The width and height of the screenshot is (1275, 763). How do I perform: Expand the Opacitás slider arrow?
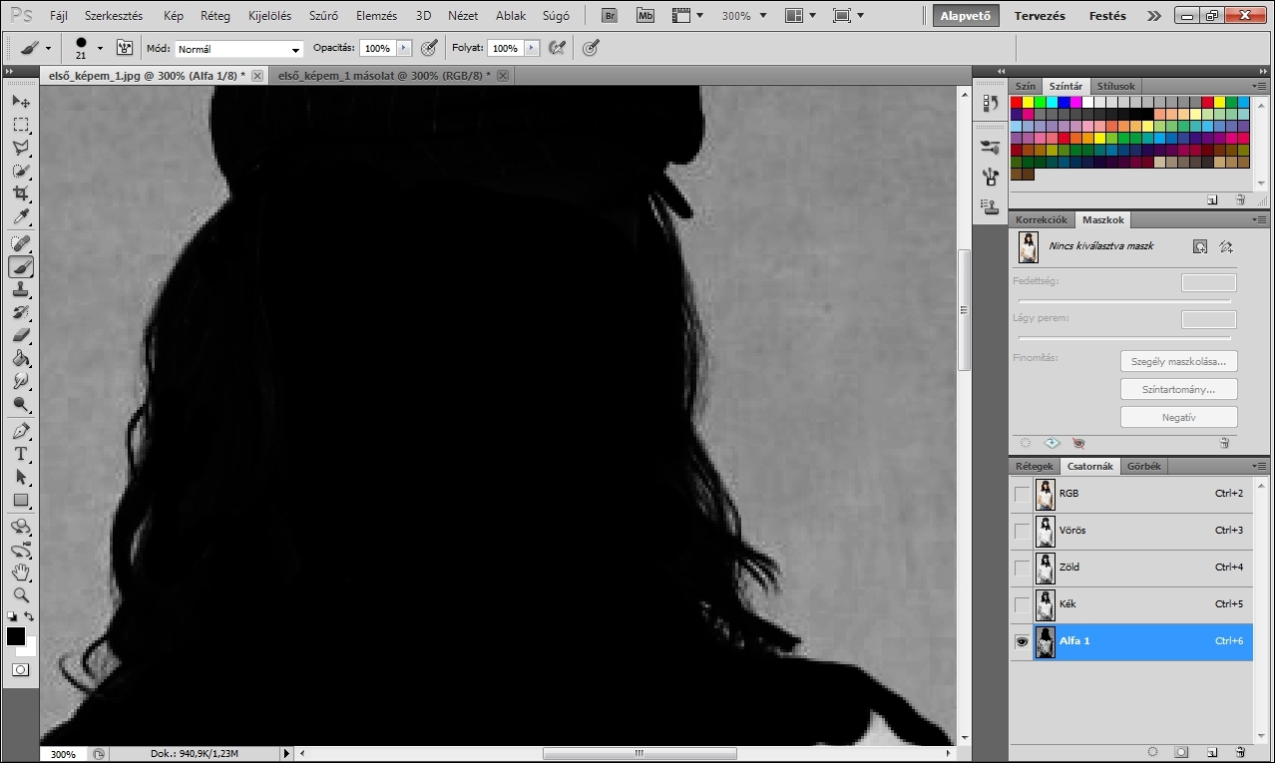click(403, 48)
